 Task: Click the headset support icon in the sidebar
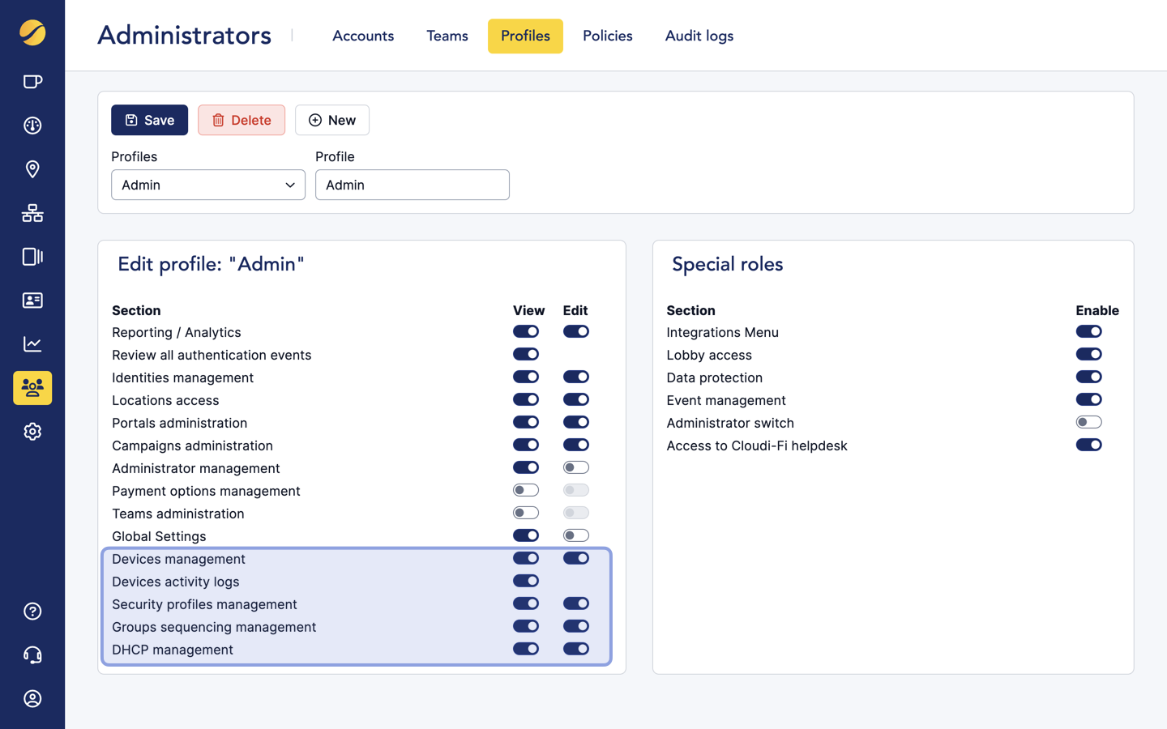(x=32, y=654)
